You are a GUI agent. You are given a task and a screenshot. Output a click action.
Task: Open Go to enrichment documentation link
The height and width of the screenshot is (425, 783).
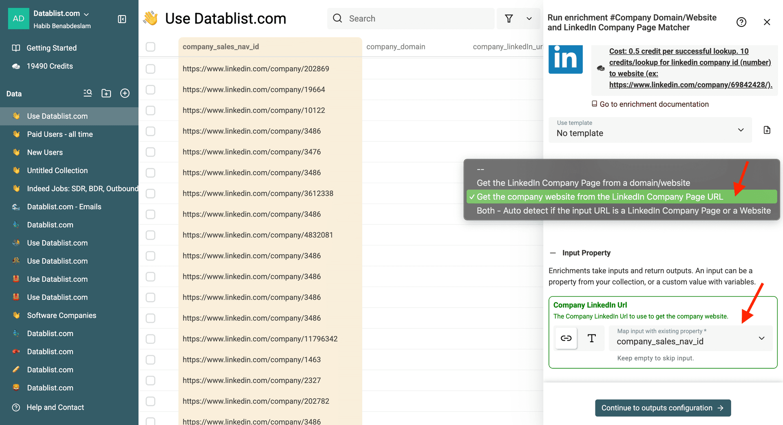654,104
